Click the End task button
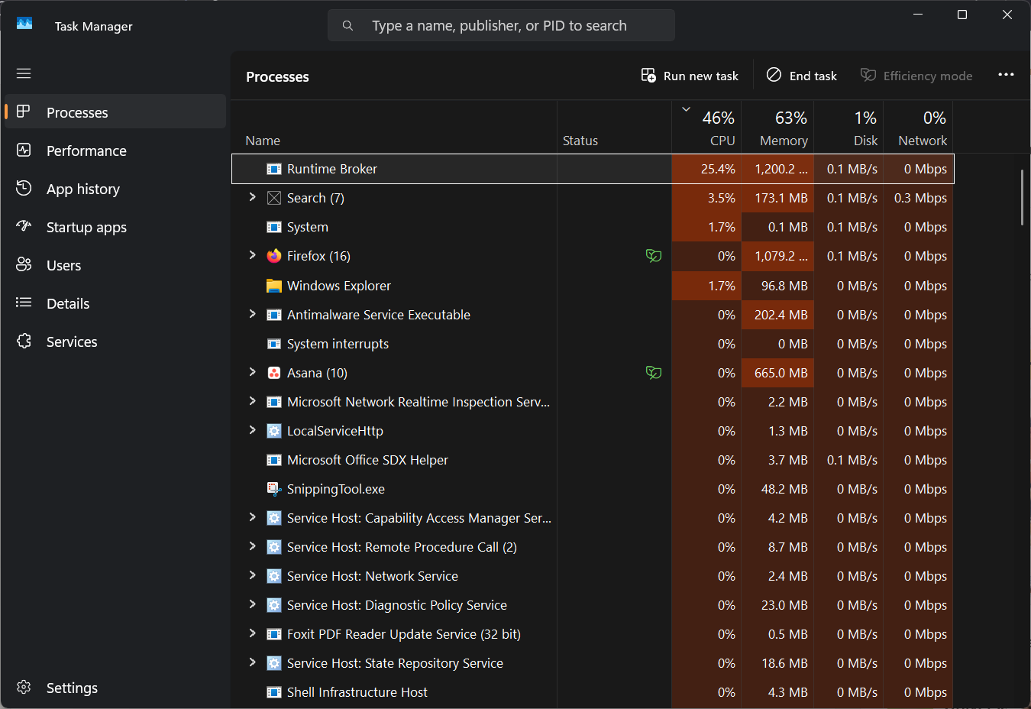 click(802, 76)
